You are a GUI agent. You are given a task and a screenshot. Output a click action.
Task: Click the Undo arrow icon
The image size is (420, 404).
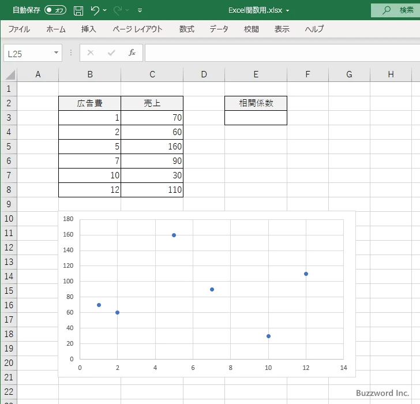tap(95, 10)
